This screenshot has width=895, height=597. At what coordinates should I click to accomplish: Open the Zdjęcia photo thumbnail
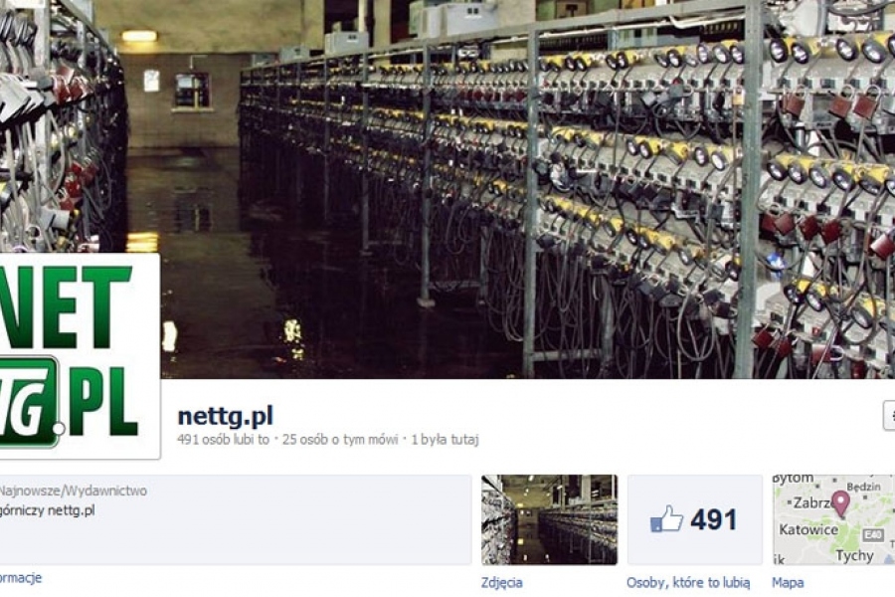coord(549,519)
